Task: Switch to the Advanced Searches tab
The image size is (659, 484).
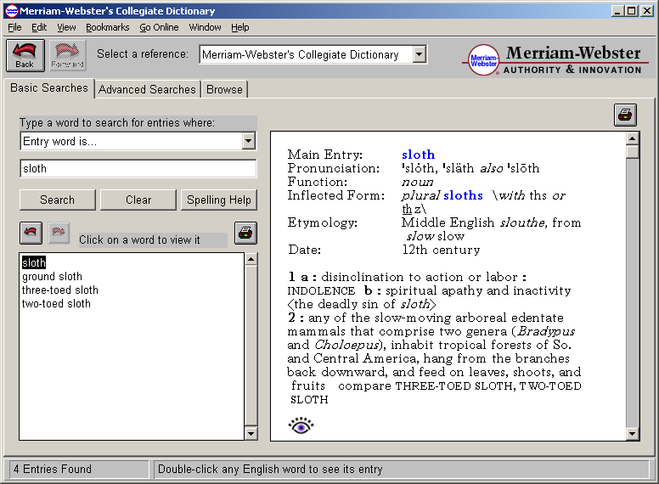Action: (x=147, y=89)
